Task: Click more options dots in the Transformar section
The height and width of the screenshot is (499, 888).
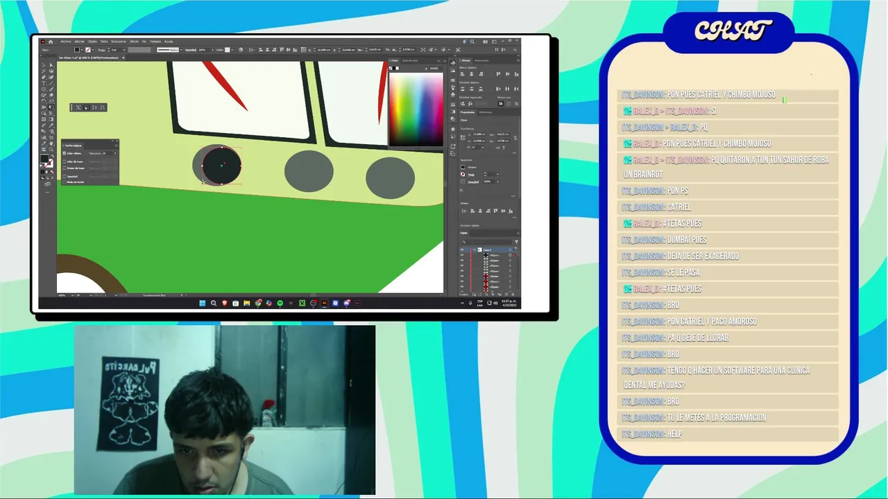Action: 514,153
